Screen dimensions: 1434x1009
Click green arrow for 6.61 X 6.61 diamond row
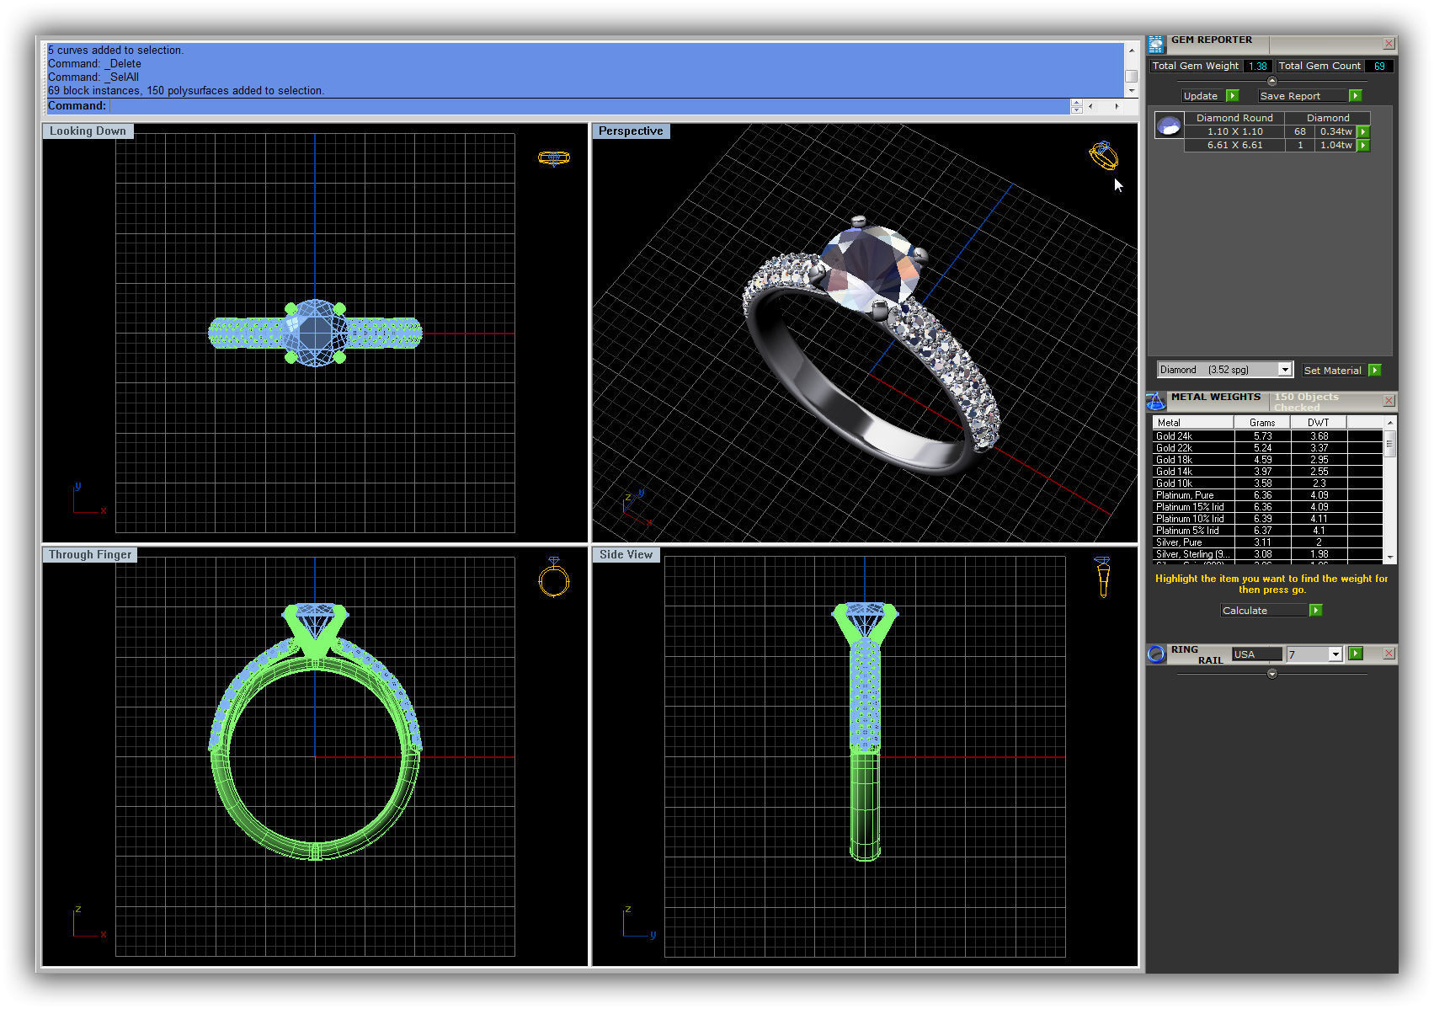1363,146
